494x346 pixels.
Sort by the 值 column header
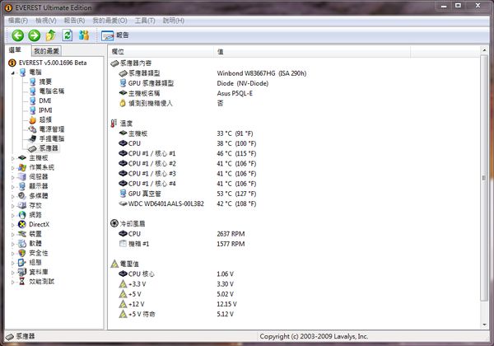tap(312, 52)
